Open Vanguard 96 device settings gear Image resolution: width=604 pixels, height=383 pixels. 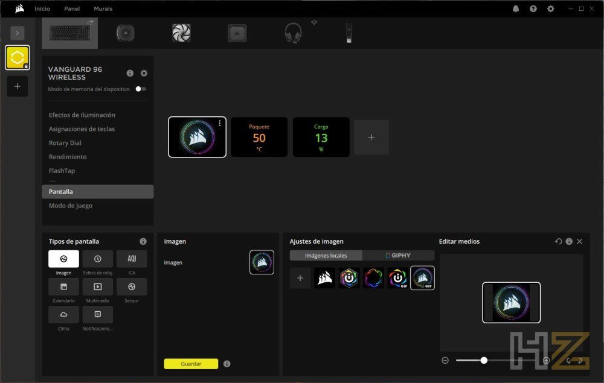[144, 73]
